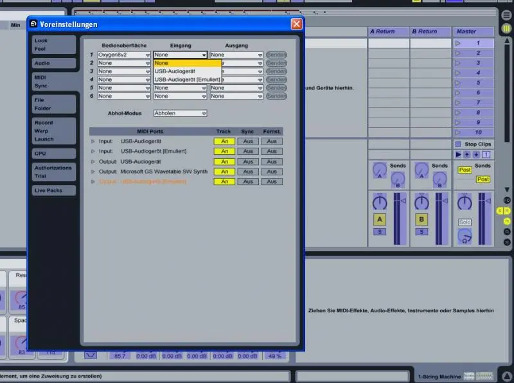This screenshot has width=514, height=383.
Task: Click the A Return pan knob
Action: pyautogui.click(x=380, y=202)
